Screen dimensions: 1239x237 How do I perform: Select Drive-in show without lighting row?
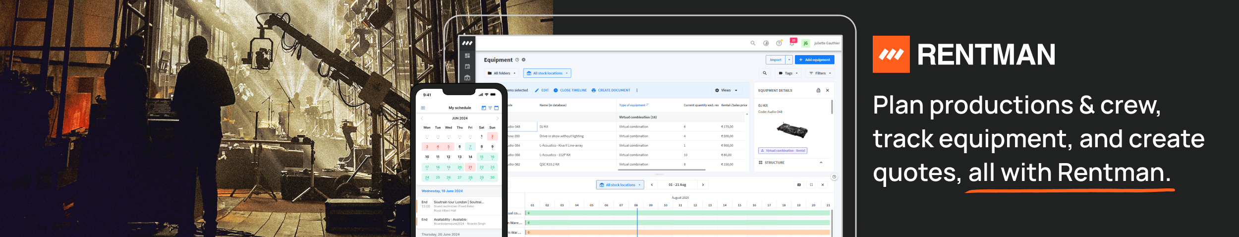[x=626, y=136]
